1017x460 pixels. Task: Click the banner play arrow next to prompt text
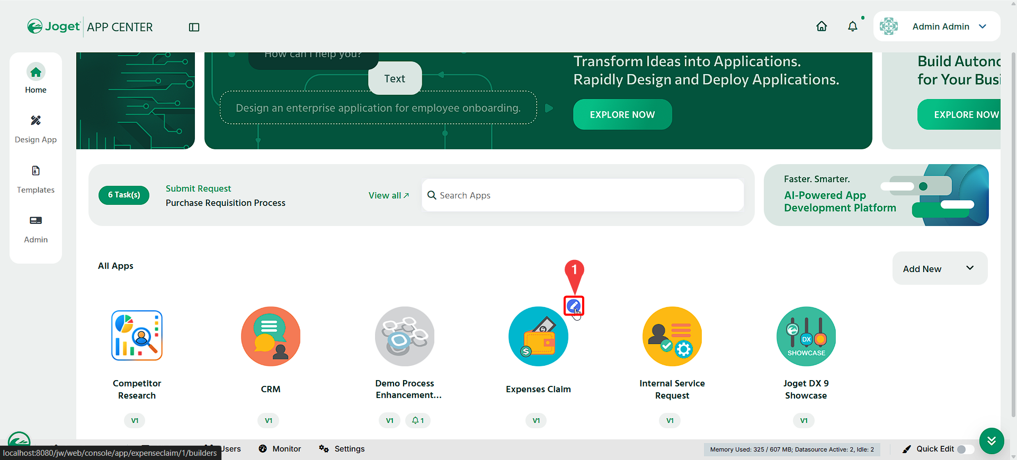(549, 108)
